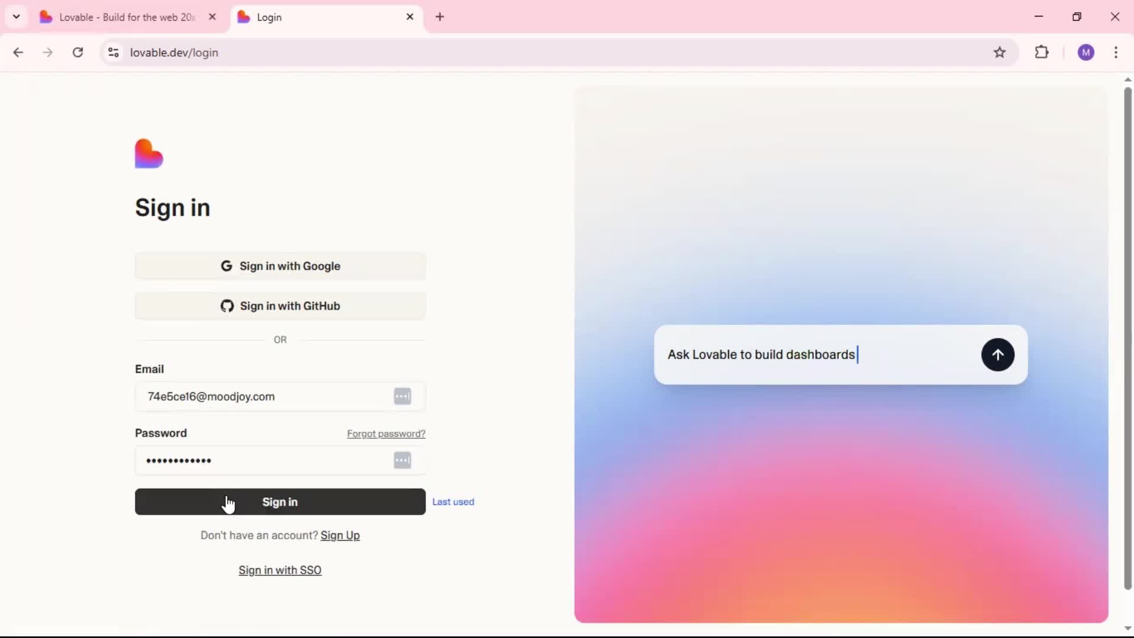Image resolution: width=1134 pixels, height=638 pixels.
Task: Open the Chrome three-dot menu
Action: [1116, 53]
